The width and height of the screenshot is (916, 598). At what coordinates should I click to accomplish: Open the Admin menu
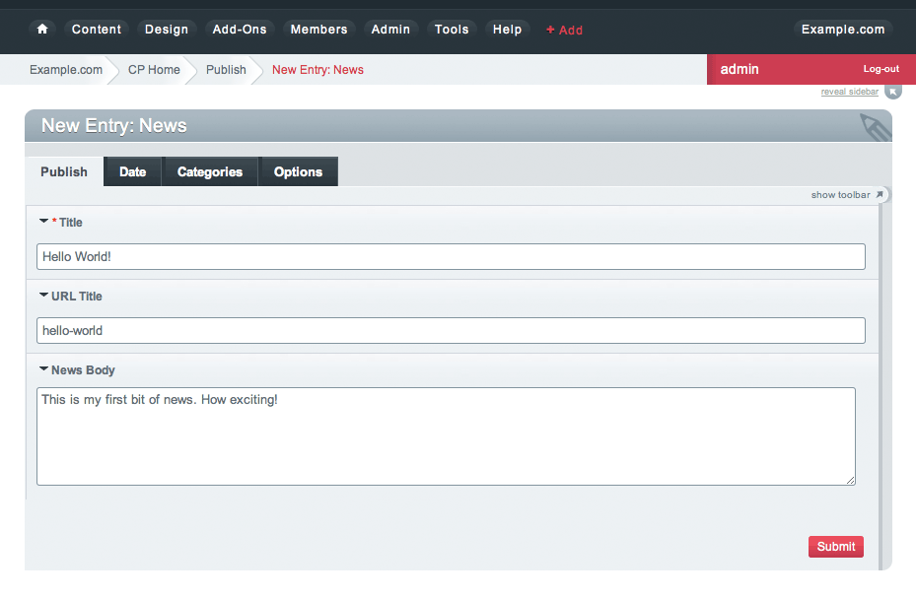point(390,30)
